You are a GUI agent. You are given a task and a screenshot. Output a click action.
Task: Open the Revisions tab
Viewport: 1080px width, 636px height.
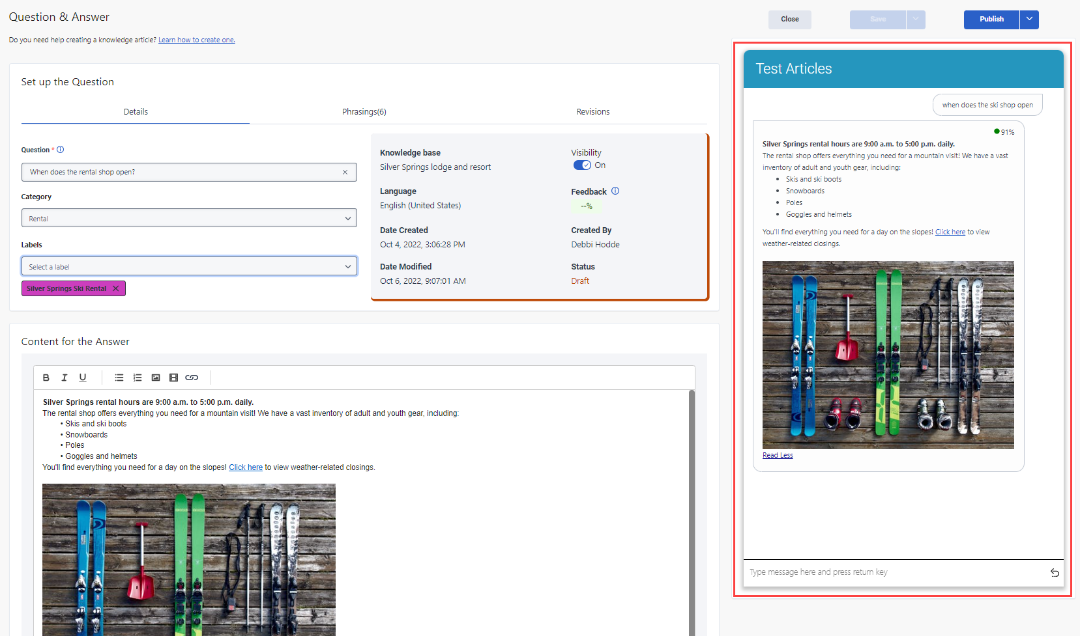(x=592, y=111)
